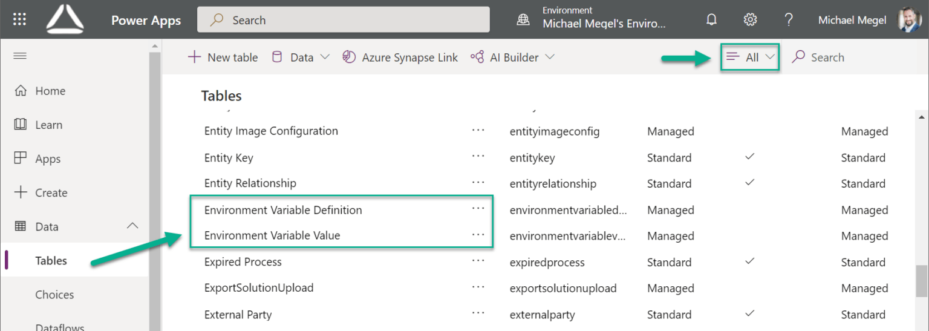The width and height of the screenshot is (929, 331).
Task: Click the entityimageconfig name cell
Action: pos(555,131)
